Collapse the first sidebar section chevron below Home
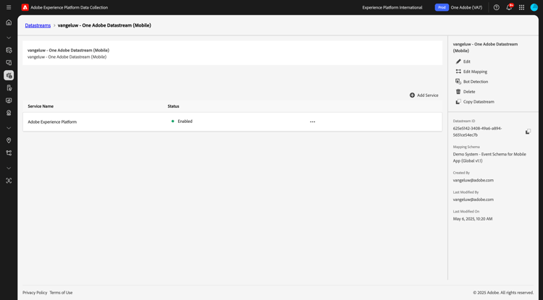This screenshot has width=543, height=300. point(9,38)
